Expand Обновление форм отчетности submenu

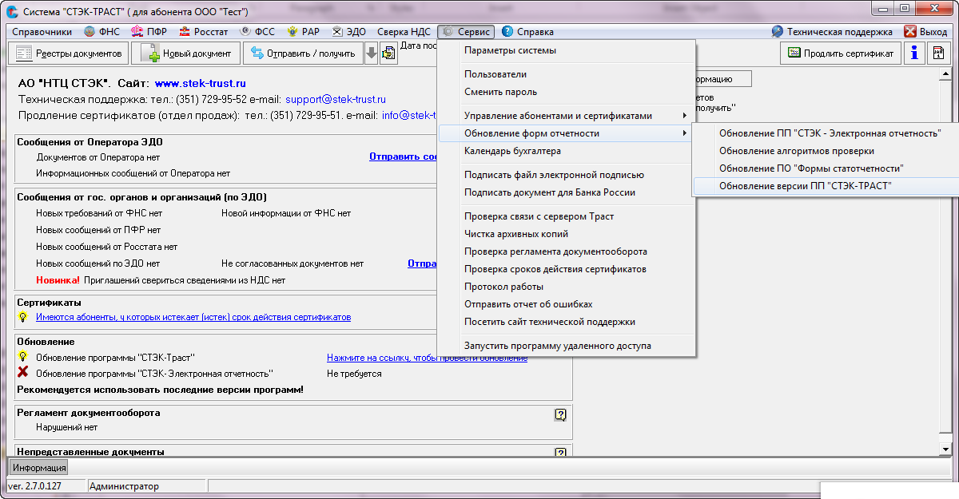click(567, 133)
